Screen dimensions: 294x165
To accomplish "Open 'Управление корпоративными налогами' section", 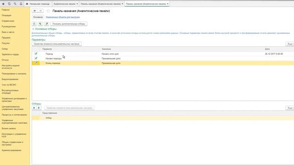I will pyautogui.click(x=14, y=122).
